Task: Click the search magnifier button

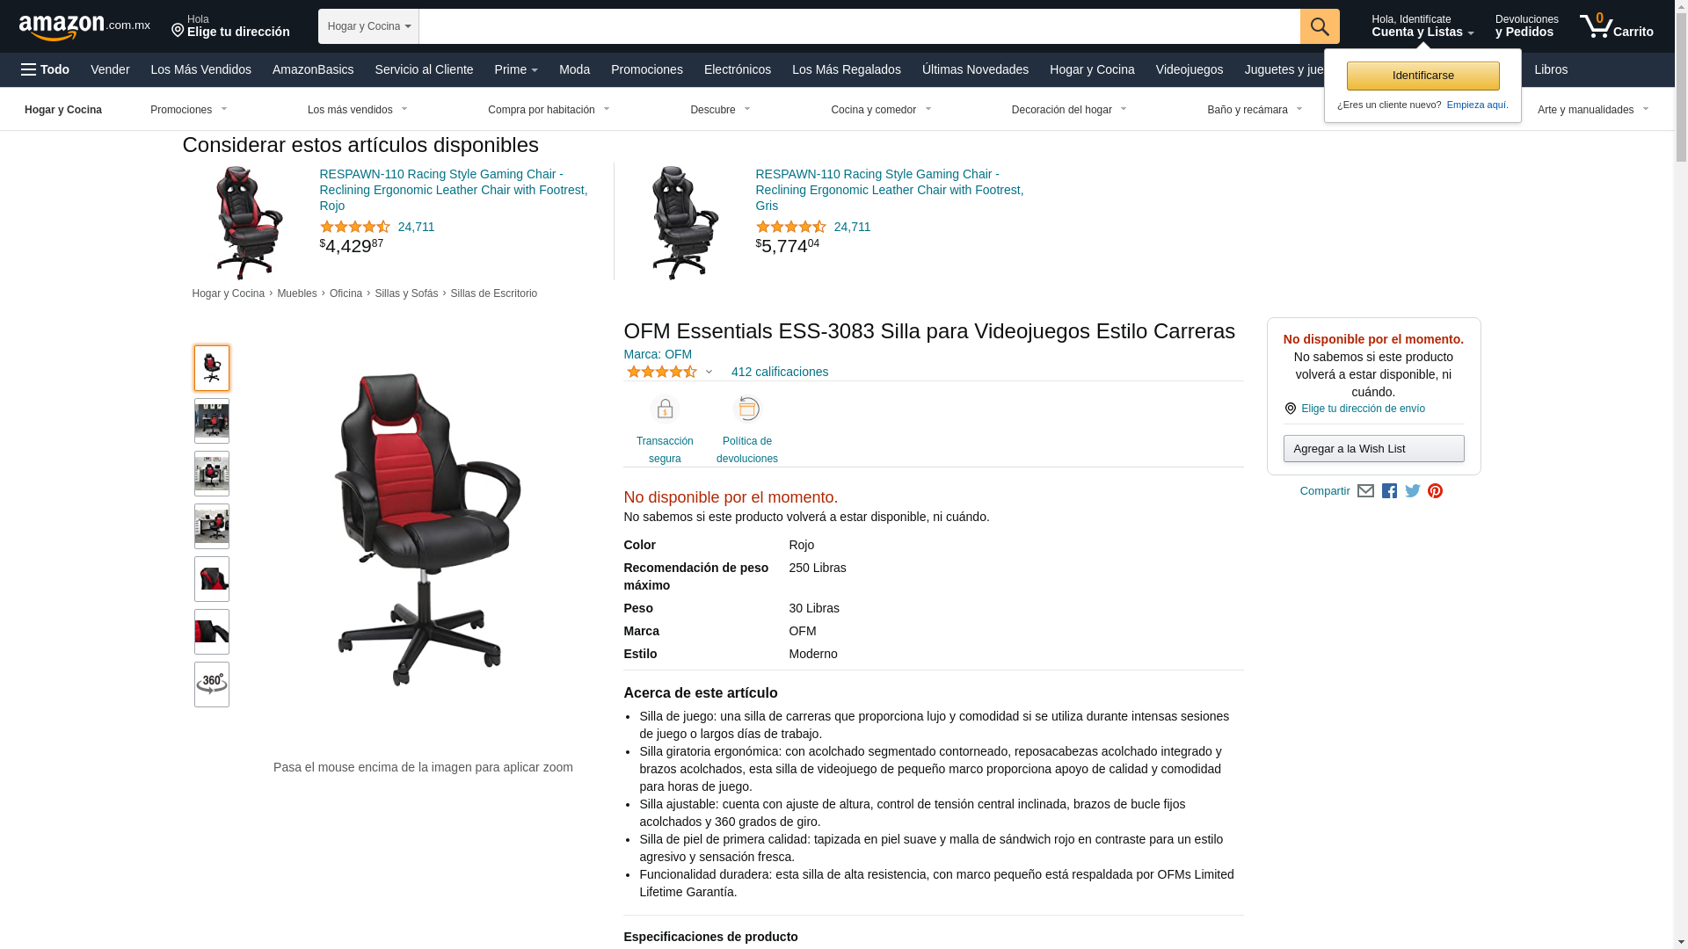Action: coord(1320,26)
